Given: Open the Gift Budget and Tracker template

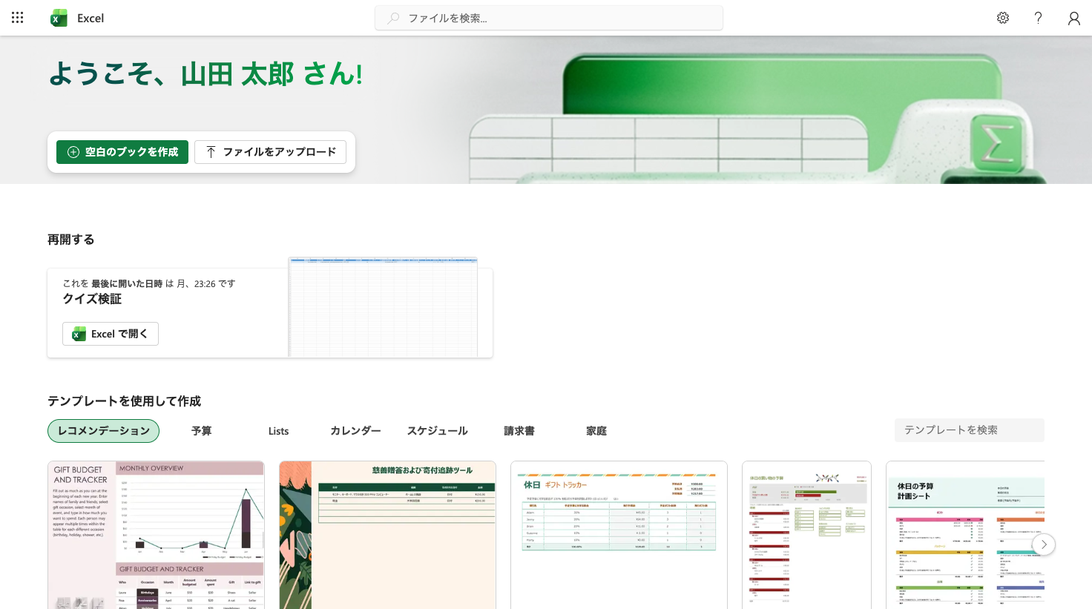Looking at the screenshot, I should coord(156,535).
